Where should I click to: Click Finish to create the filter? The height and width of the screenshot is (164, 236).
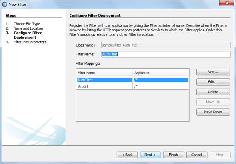click(x=174, y=155)
